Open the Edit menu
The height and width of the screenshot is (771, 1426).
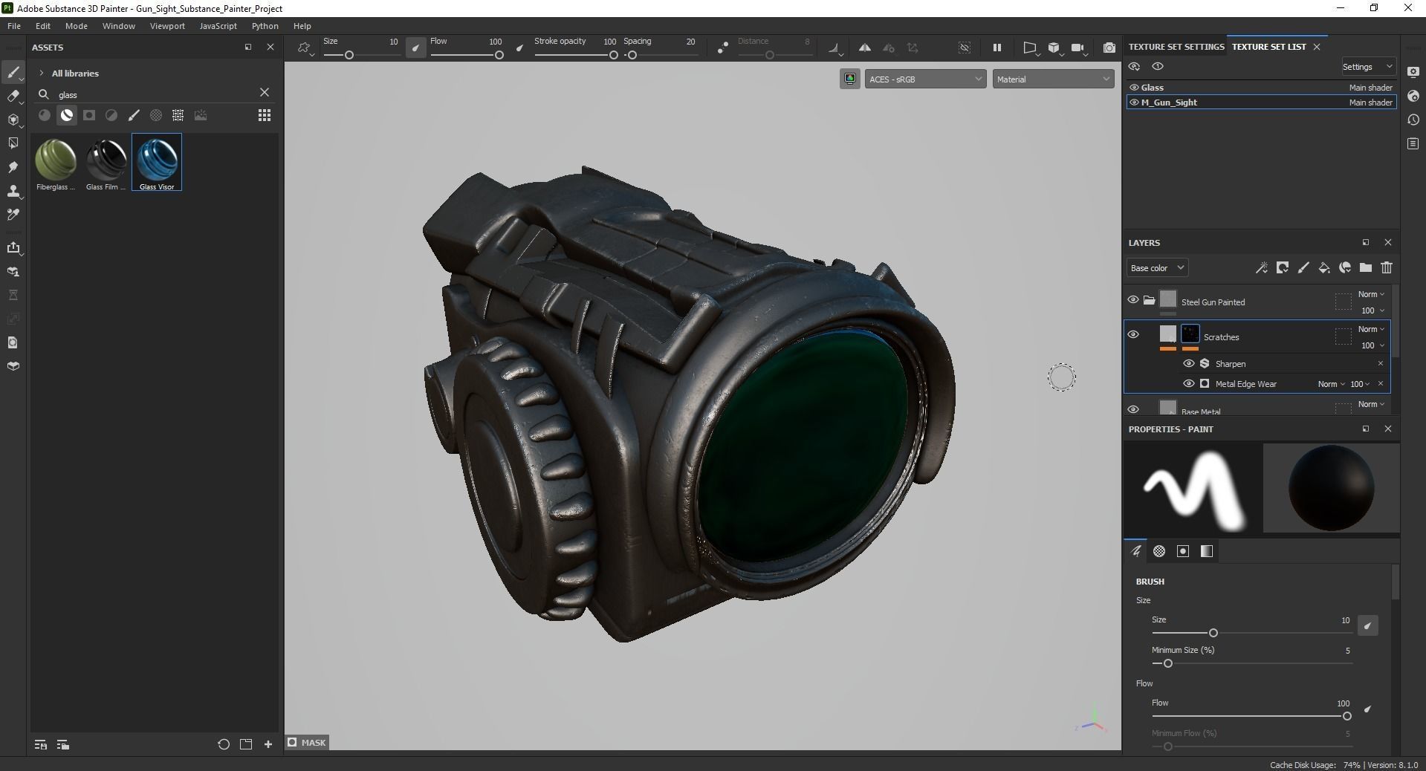pyautogui.click(x=43, y=26)
